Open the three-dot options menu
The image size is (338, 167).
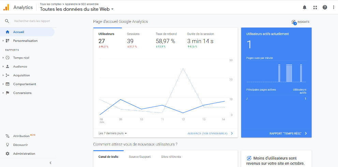point(334,7)
